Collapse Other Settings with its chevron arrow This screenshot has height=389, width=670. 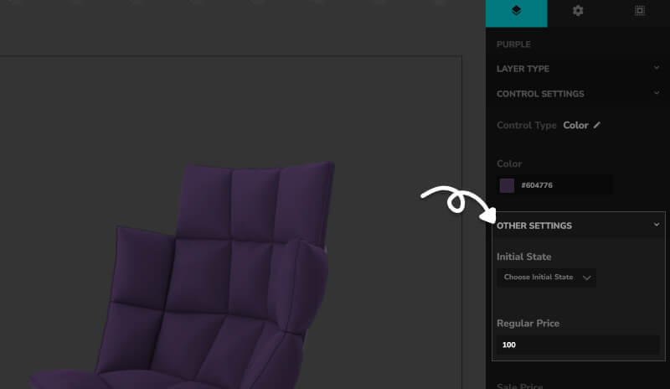[x=657, y=226]
